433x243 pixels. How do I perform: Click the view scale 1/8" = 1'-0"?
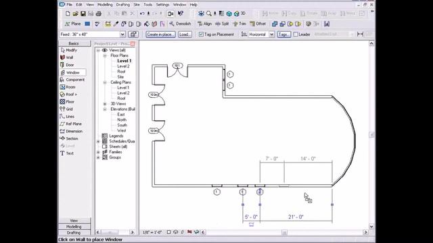[x=152, y=232]
